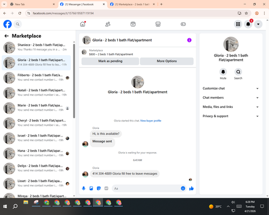Screen dimensions: 269x215
Task: Open the Deilys conversation
Action: (36, 169)
